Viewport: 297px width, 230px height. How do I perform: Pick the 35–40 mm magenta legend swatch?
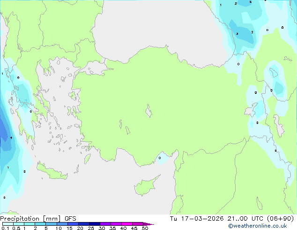tap(116, 224)
